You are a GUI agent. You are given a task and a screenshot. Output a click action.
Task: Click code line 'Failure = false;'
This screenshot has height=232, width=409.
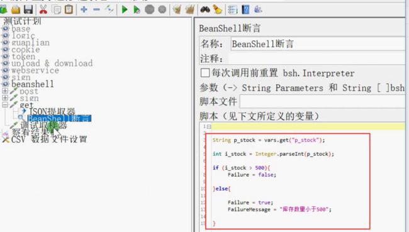(x=252, y=175)
